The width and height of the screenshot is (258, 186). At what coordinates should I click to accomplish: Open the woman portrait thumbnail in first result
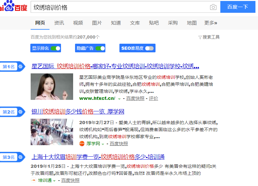tap(52, 87)
